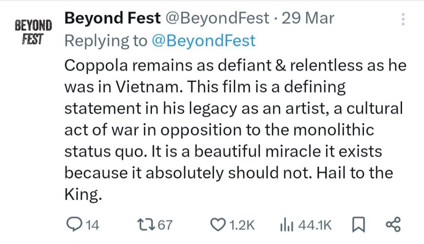The height and width of the screenshot is (244, 424).
Task: Click the 1.2K likes count
Action: [x=242, y=225]
